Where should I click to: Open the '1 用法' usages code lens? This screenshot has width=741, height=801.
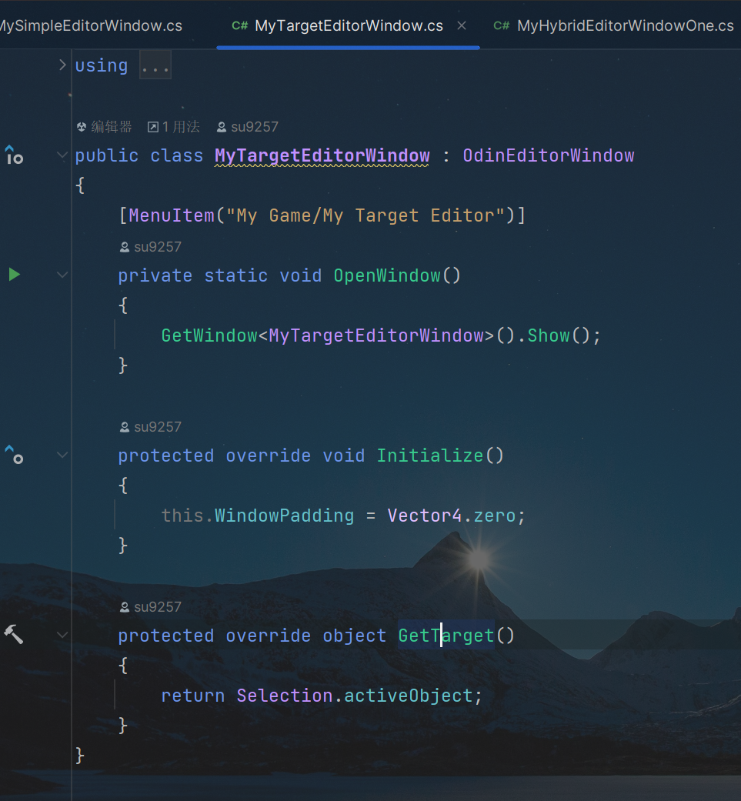coord(174,127)
